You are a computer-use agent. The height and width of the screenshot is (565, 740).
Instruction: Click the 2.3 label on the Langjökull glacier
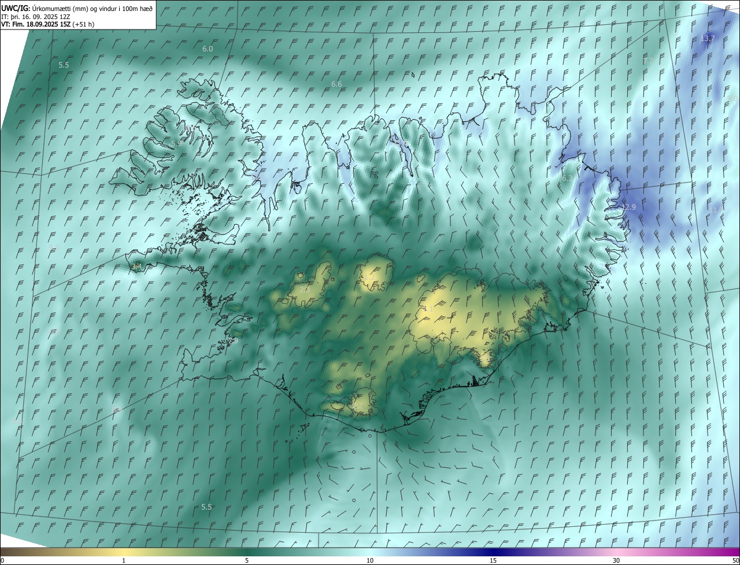[x=305, y=289]
